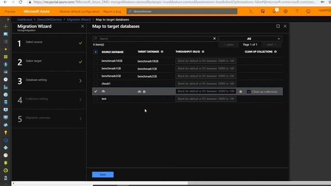The height and width of the screenshot is (186, 331).
Task: Open the Directory and subscription filter icon
Action: click(263, 11)
